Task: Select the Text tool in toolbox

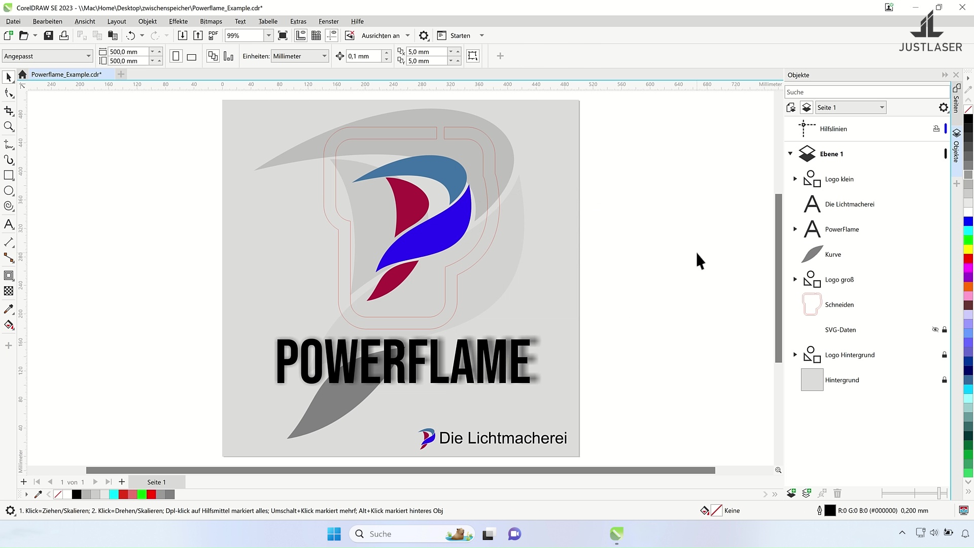Action: [x=9, y=224]
